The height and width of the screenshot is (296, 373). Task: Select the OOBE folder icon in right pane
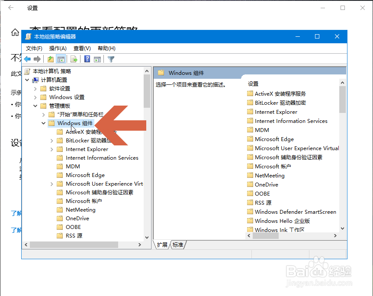250,193
